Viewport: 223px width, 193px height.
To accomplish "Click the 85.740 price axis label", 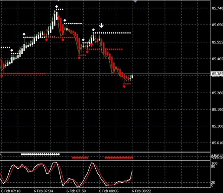I will click(217, 8).
